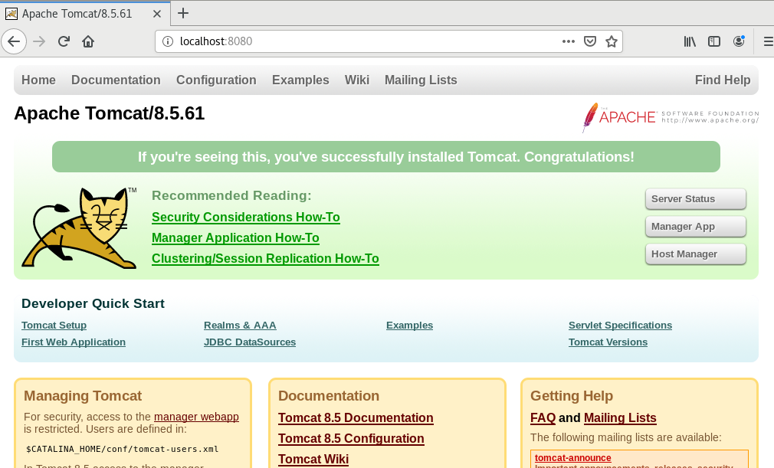Open Mailing Lists link under Getting Help

[620, 417]
